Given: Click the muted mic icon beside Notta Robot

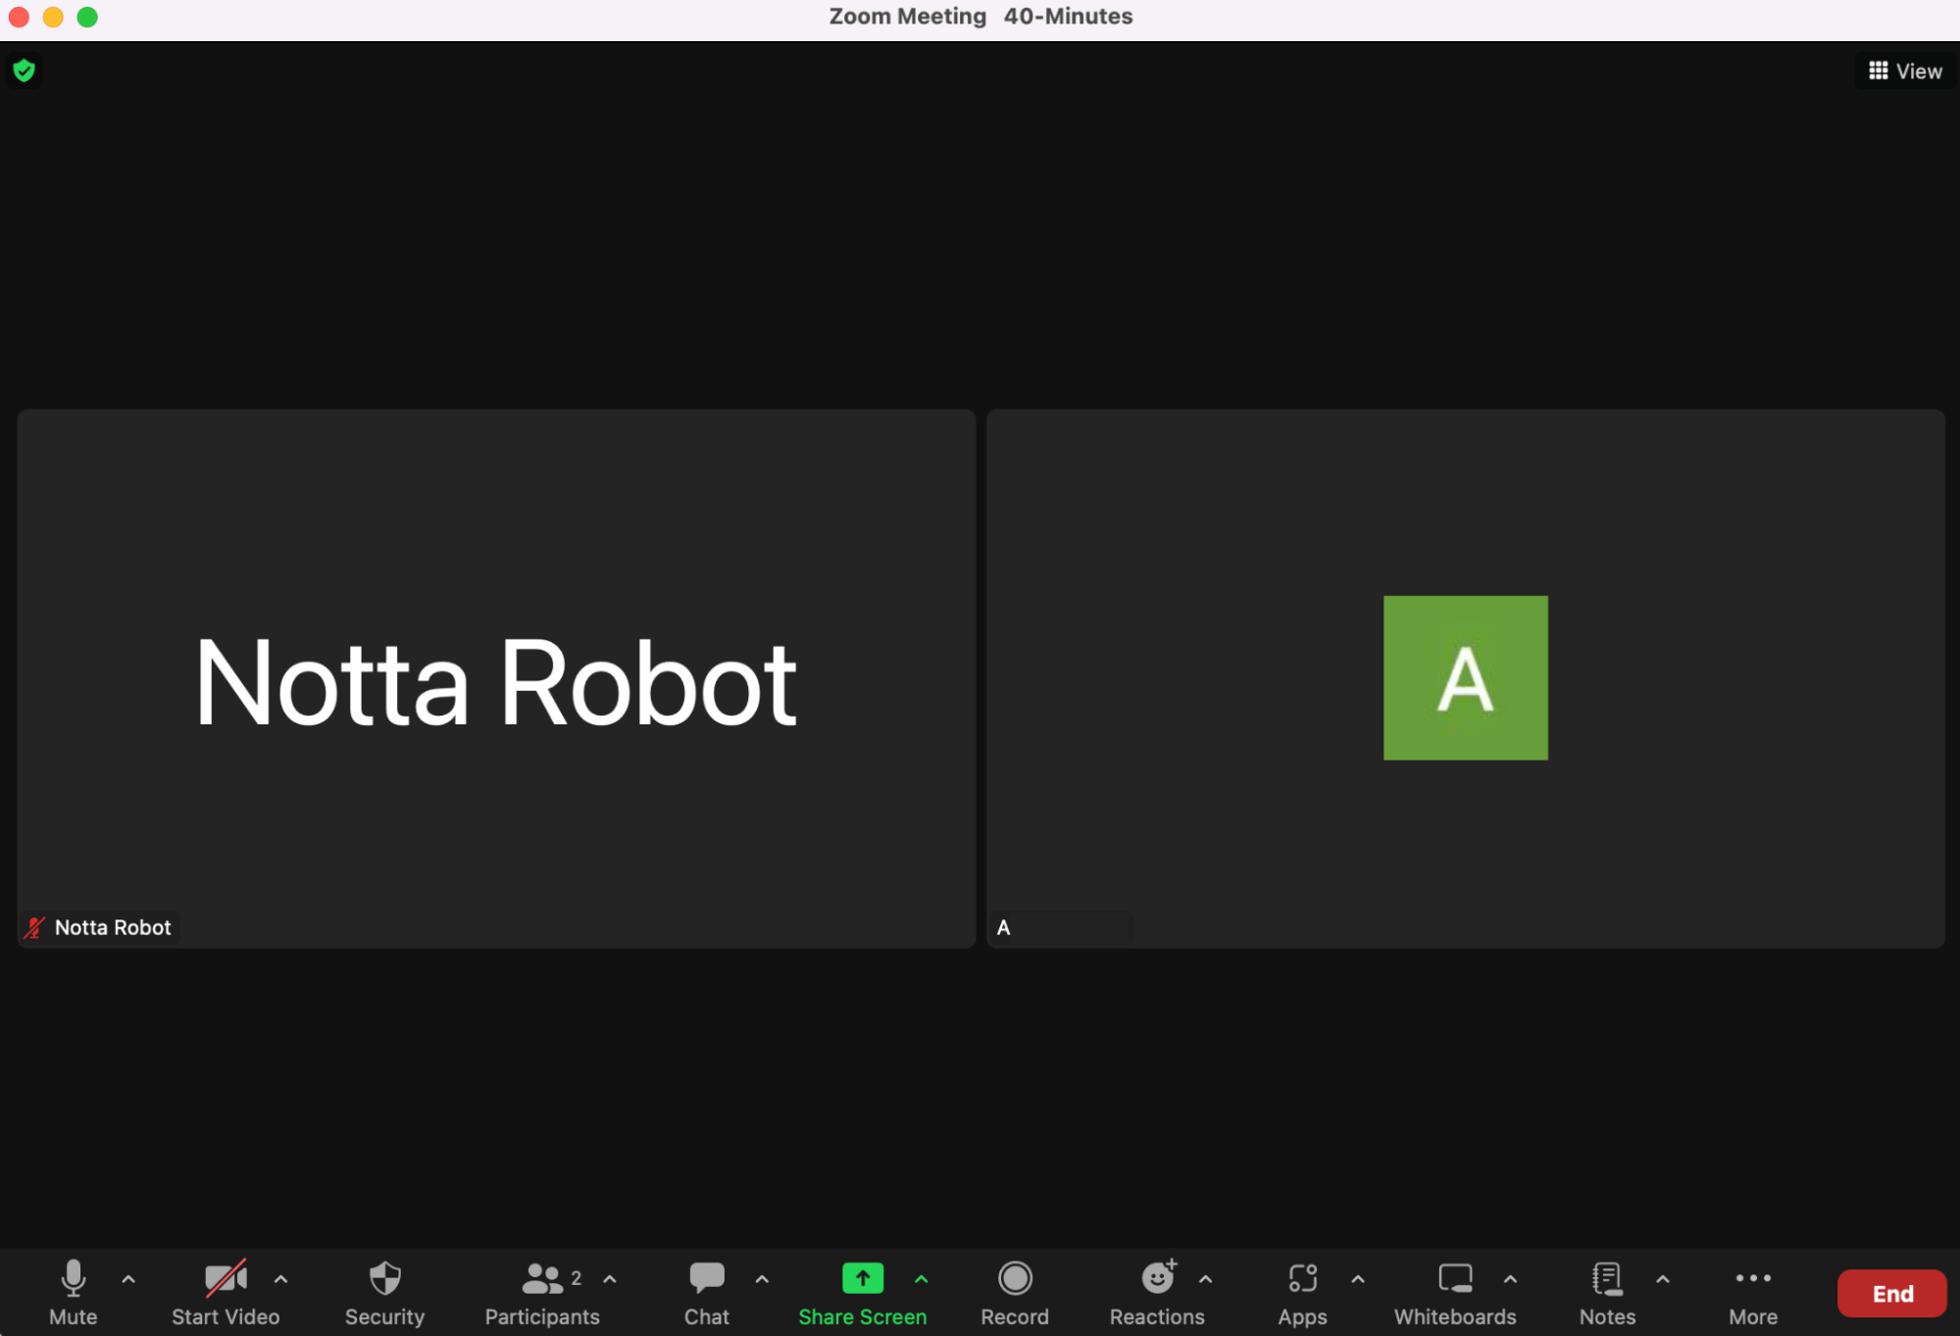Looking at the screenshot, I should click(x=34, y=927).
